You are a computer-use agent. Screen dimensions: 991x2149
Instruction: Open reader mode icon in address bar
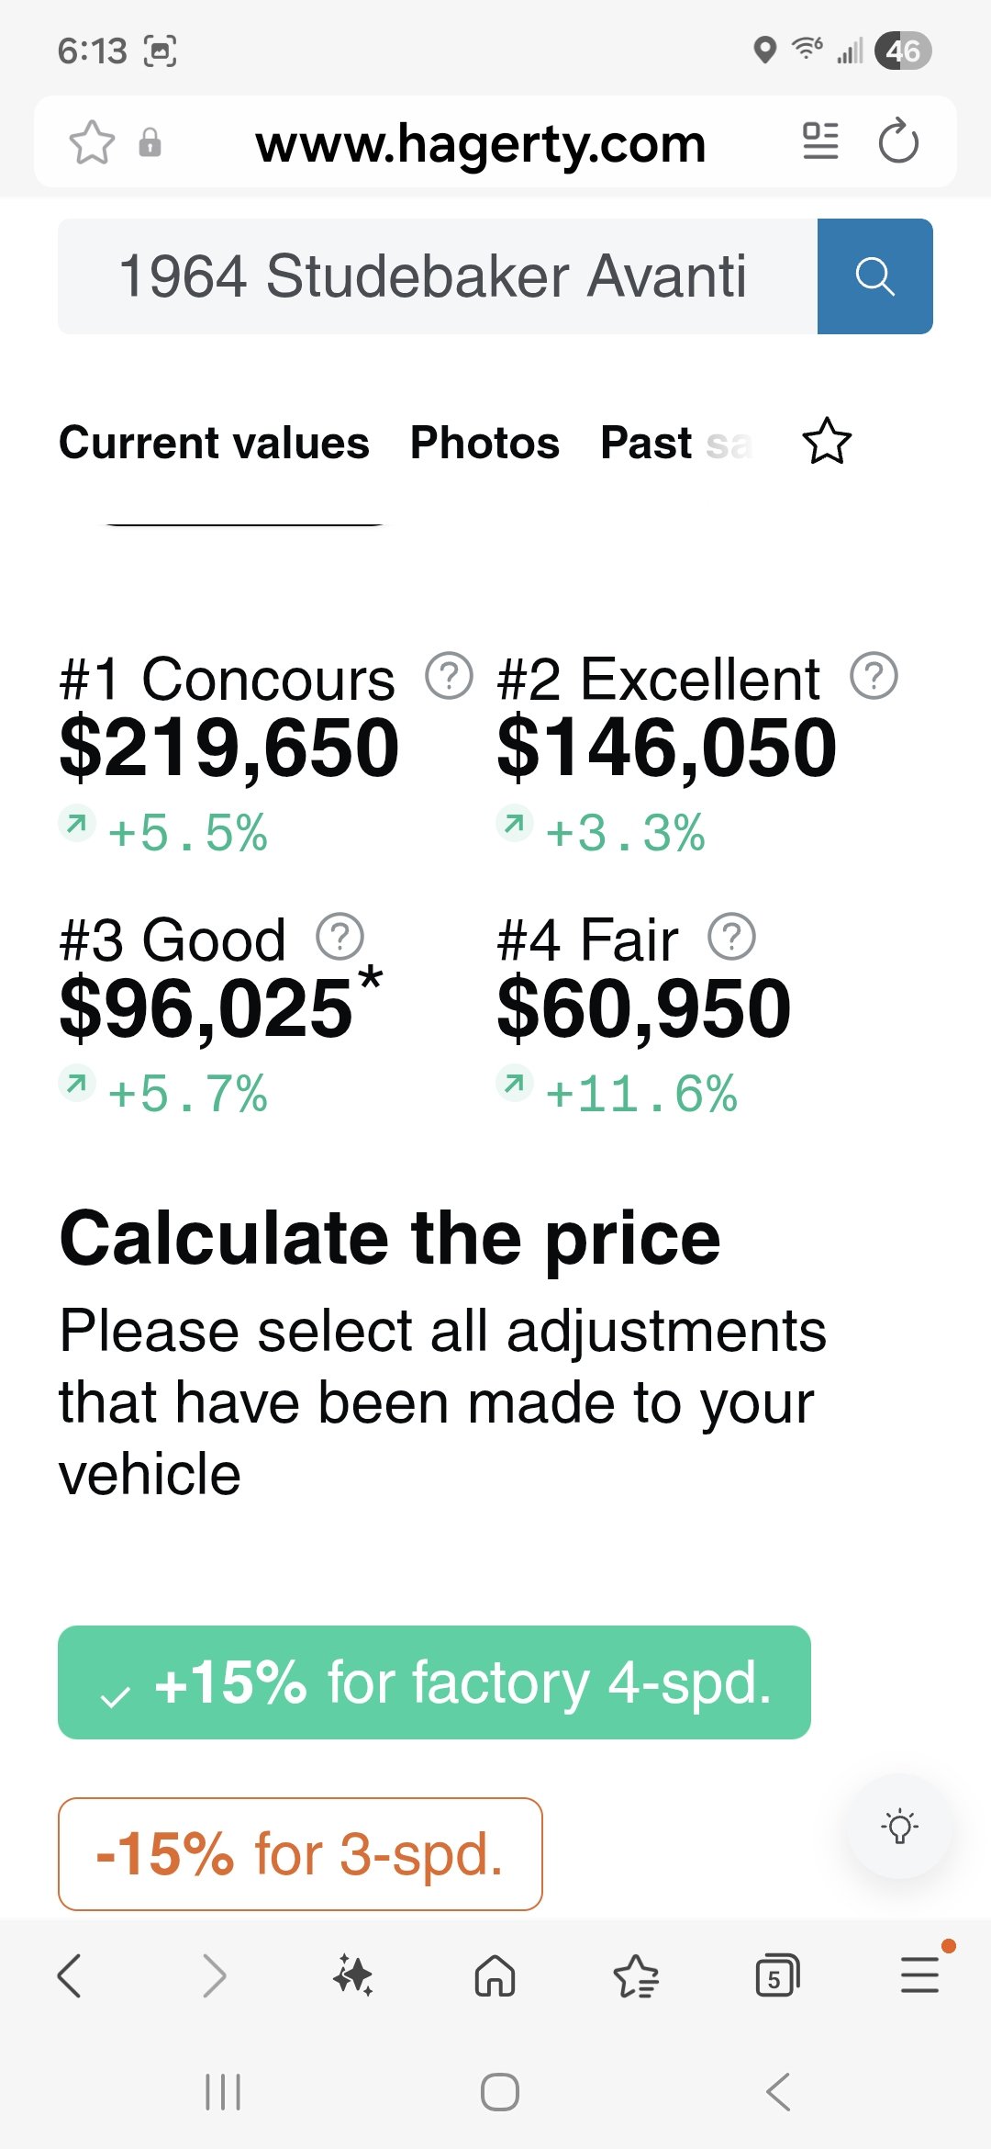click(x=820, y=141)
